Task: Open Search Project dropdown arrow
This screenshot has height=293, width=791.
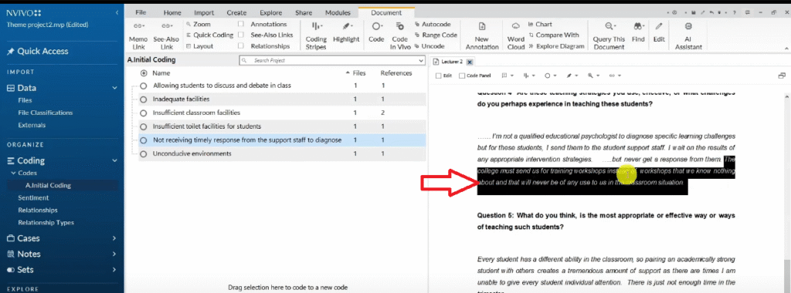Action: (421, 60)
